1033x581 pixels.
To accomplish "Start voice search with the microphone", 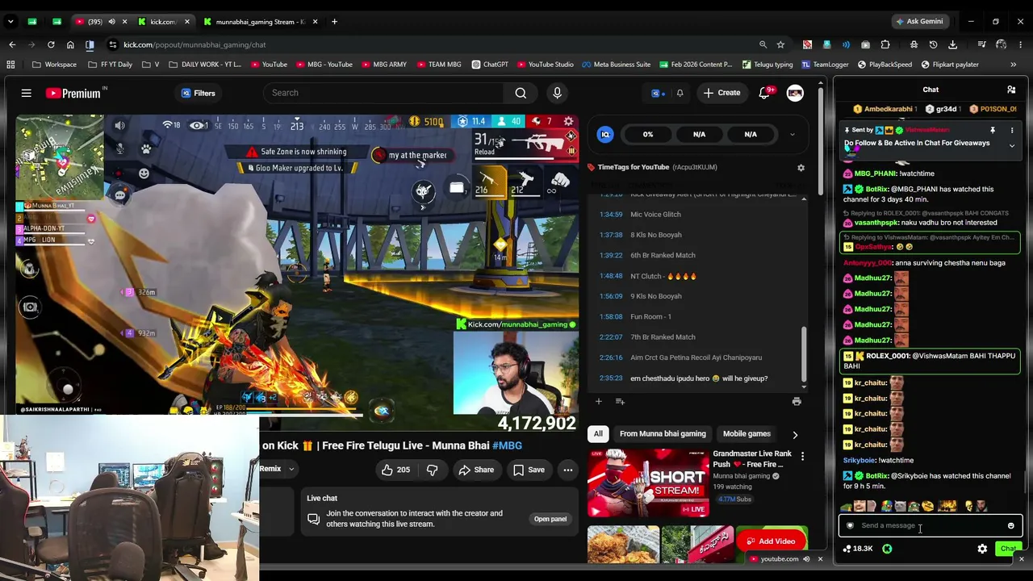I will click(x=557, y=93).
